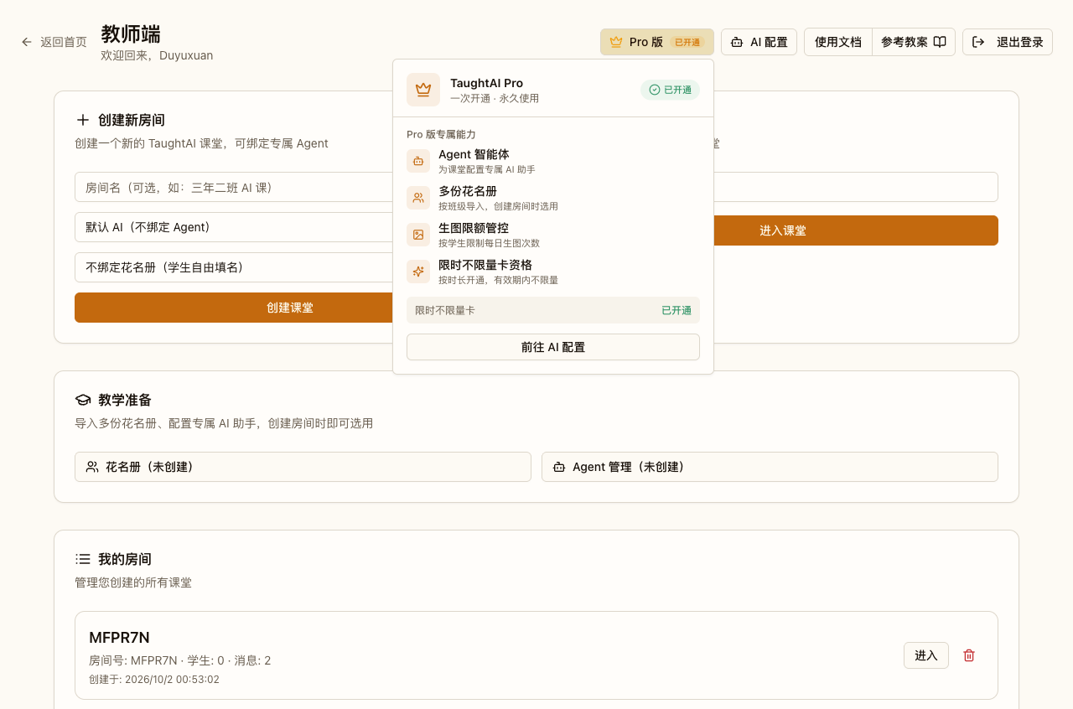
Task: Click the back arrow icon beside 返回首页
Action: [27, 42]
